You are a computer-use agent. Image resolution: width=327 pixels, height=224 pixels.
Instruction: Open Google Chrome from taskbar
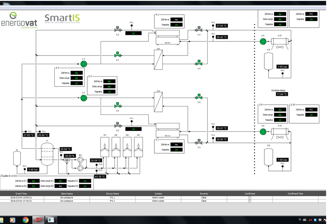point(25,220)
